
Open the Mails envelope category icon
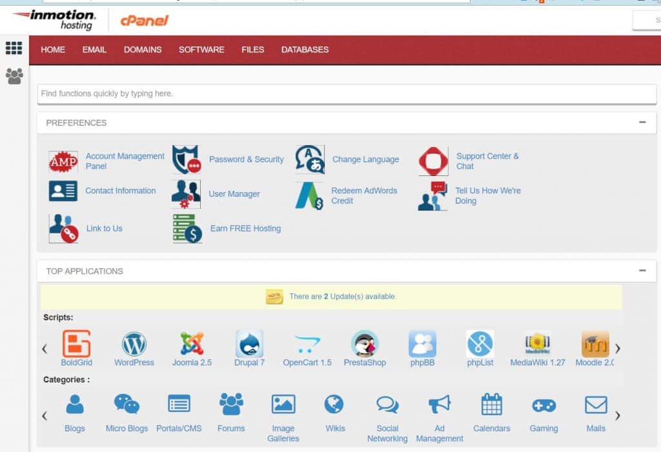click(596, 405)
